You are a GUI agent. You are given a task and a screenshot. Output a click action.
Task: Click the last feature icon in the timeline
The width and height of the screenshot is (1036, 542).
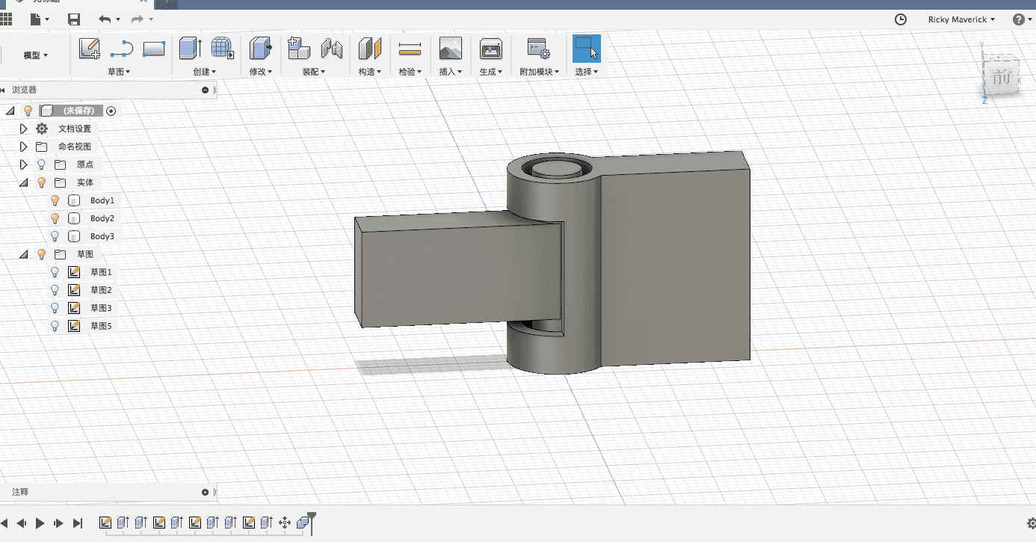(303, 523)
